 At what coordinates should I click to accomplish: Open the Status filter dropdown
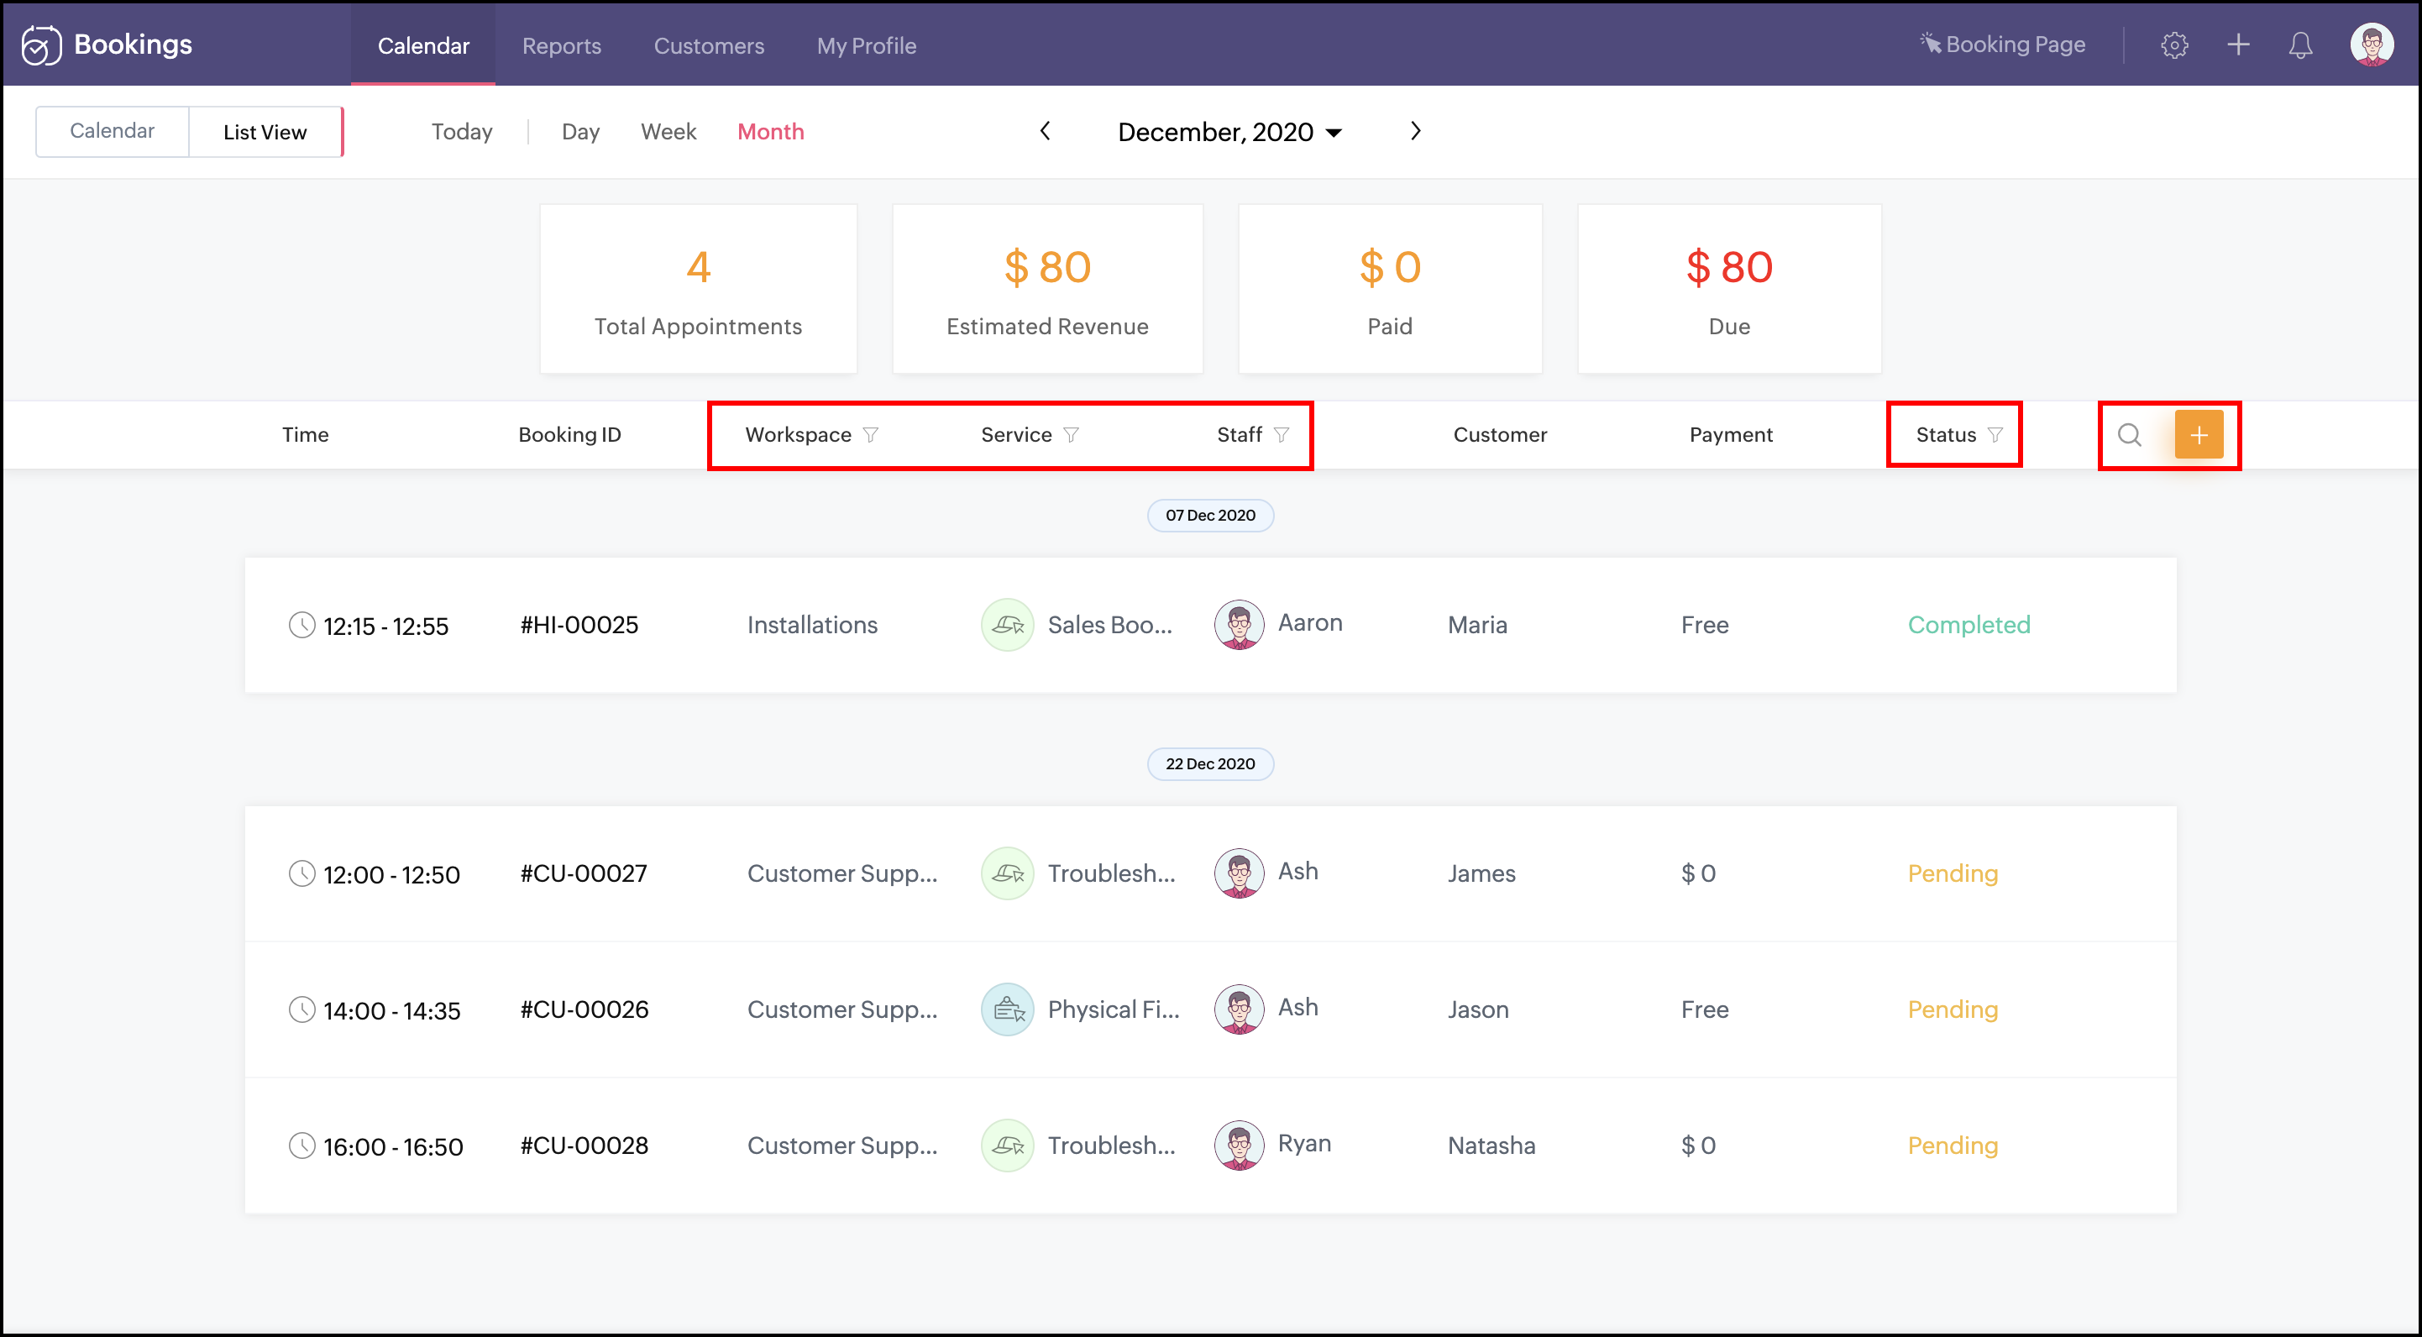click(1995, 435)
